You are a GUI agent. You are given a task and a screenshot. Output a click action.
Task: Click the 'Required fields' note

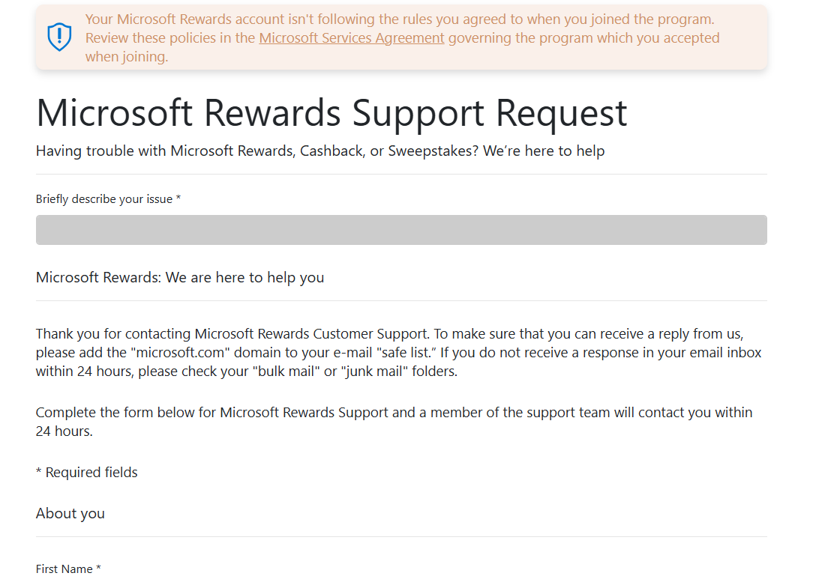(x=86, y=472)
